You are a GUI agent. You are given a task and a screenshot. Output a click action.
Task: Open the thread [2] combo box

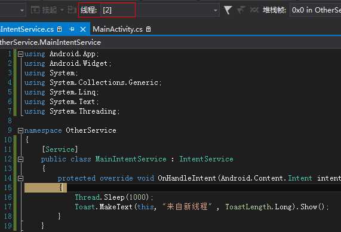[160, 10]
